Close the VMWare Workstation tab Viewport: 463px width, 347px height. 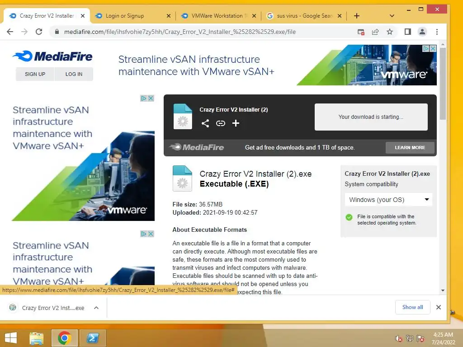point(254,16)
